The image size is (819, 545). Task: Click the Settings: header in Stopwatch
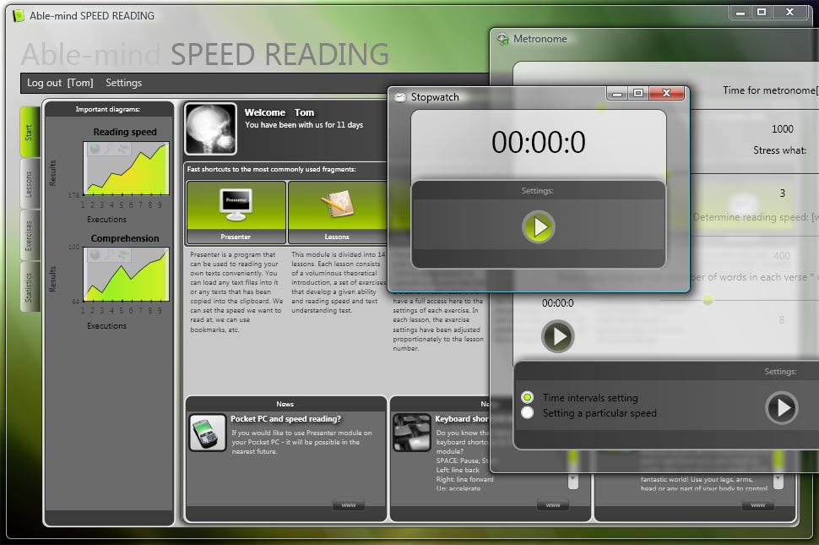click(x=538, y=191)
